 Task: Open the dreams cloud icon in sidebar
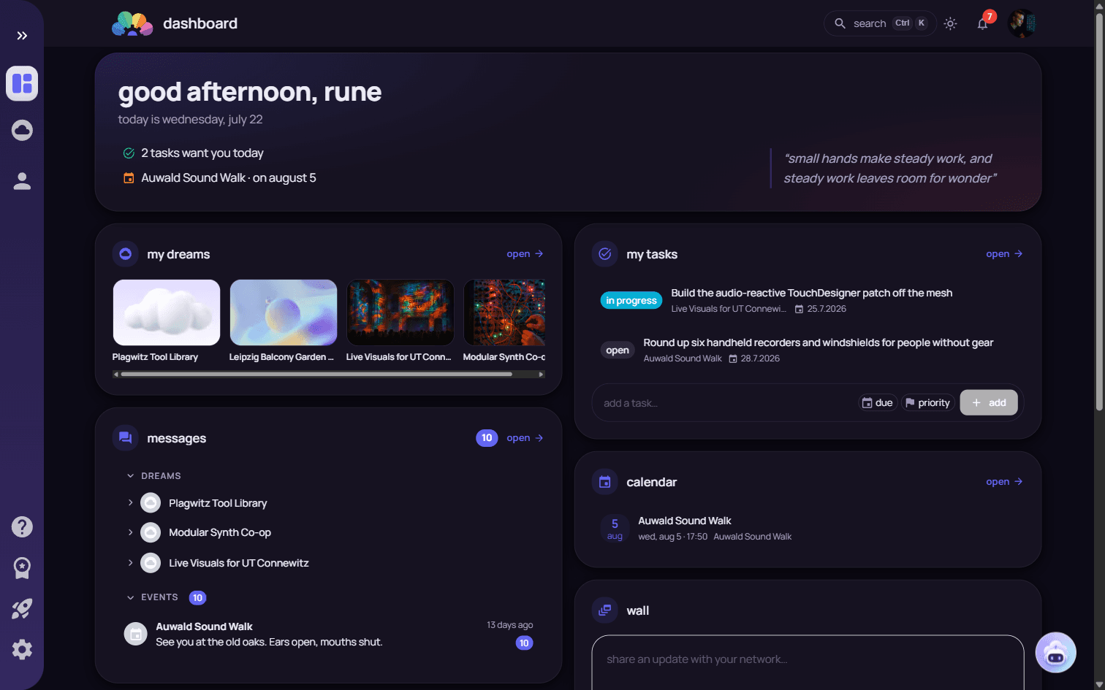tap(22, 130)
